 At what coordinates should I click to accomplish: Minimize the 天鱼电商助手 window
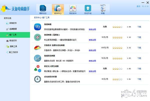pos(143,2)
